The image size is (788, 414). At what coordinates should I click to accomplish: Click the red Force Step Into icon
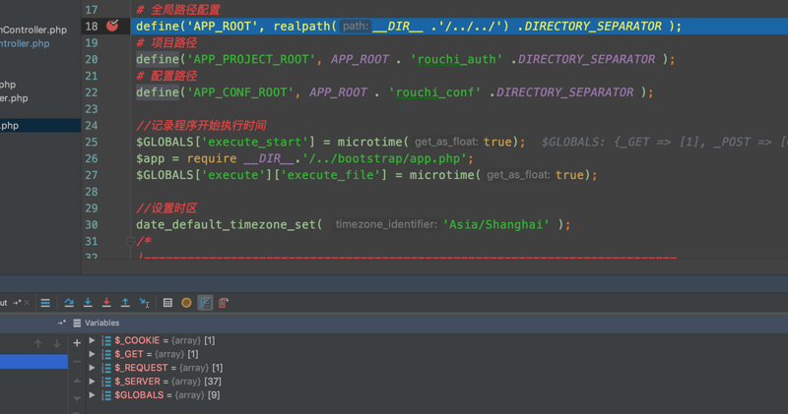pyautogui.click(x=106, y=303)
